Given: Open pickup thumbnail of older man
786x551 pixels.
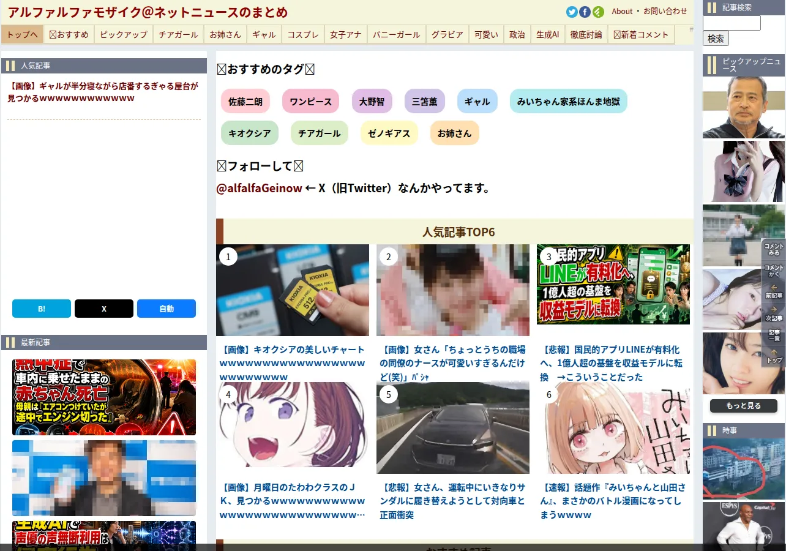Looking at the screenshot, I should (744, 107).
